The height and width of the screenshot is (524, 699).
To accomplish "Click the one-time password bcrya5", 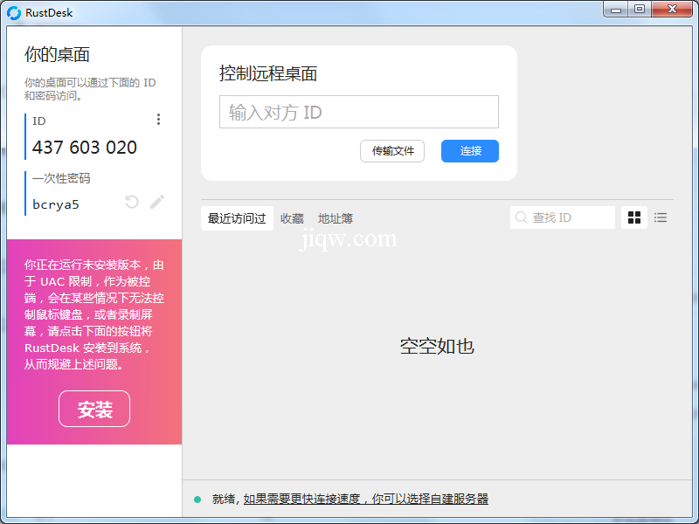I will pos(56,204).
